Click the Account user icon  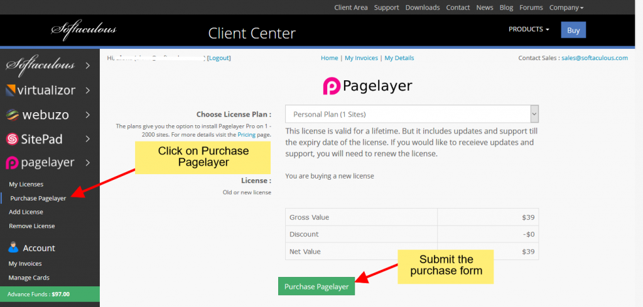13,247
